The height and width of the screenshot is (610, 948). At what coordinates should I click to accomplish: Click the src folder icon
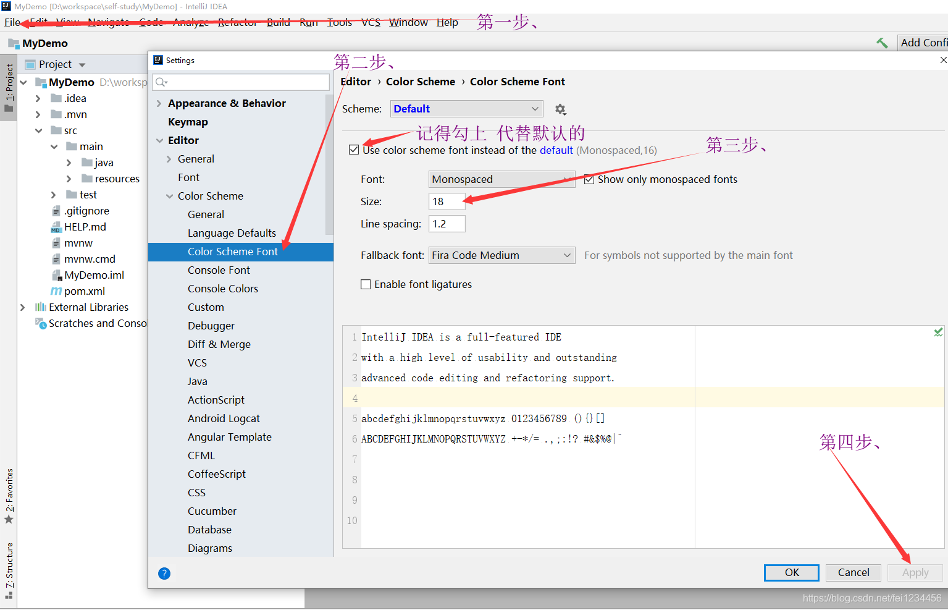tap(56, 130)
